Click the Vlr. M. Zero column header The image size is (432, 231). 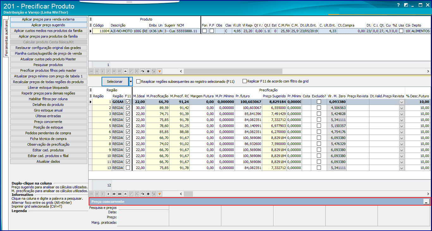(336, 96)
